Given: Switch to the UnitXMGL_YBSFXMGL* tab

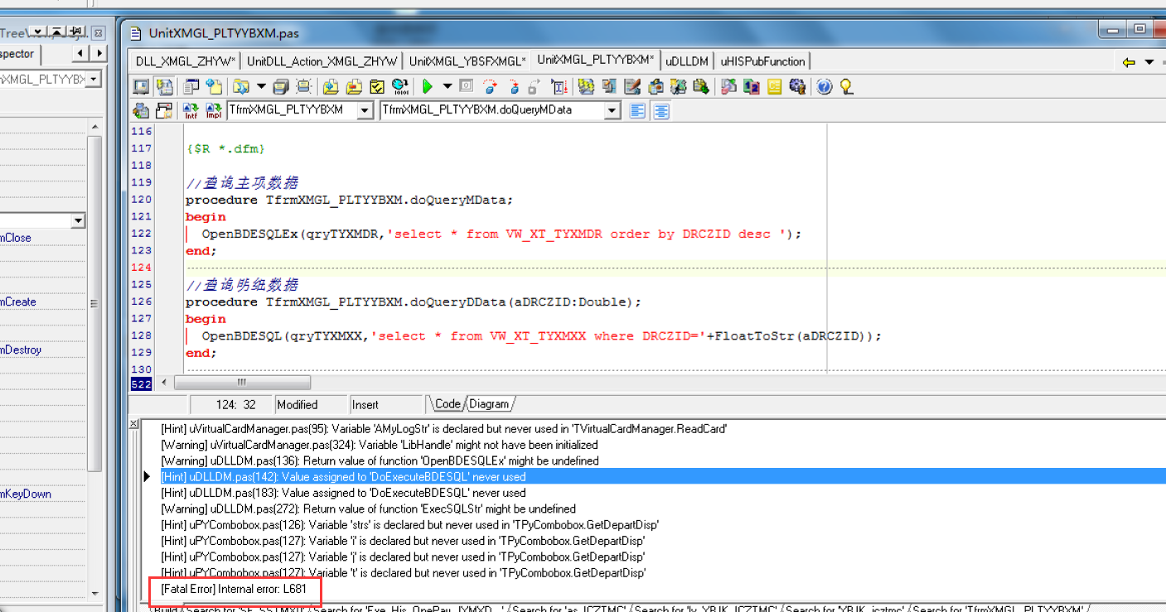Looking at the screenshot, I should (x=467, y=61).
